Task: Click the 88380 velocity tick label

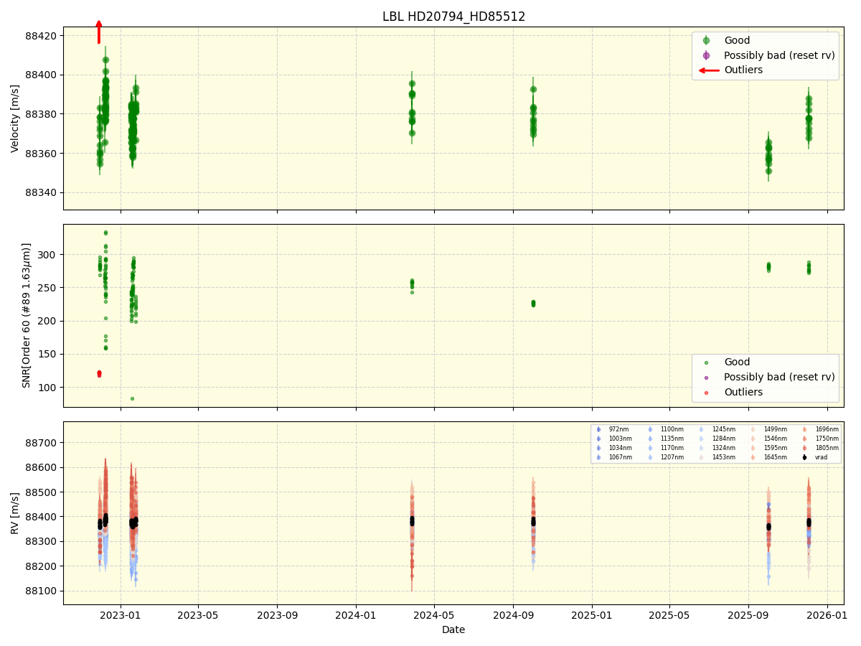Action: click(41, 114)
